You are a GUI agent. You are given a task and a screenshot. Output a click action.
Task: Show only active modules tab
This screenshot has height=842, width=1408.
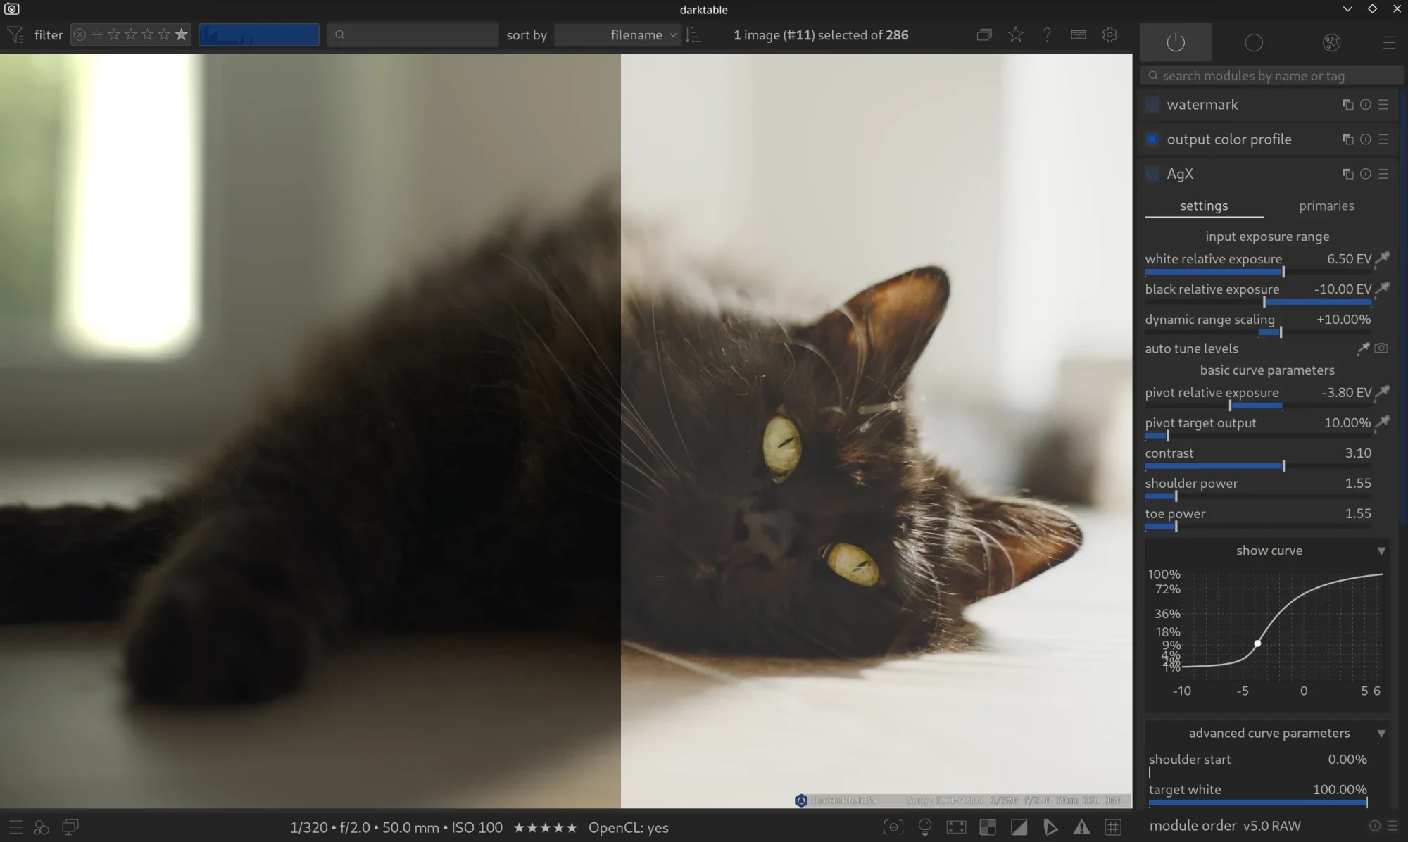[1176, 42]
